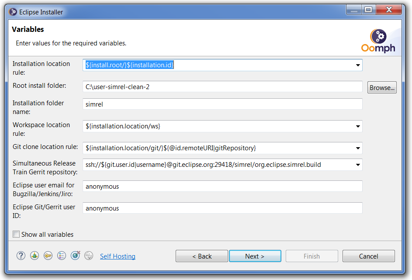Focus the Root install folder field
This screenshot has height=280, width=412.
[x=222, y=86]
